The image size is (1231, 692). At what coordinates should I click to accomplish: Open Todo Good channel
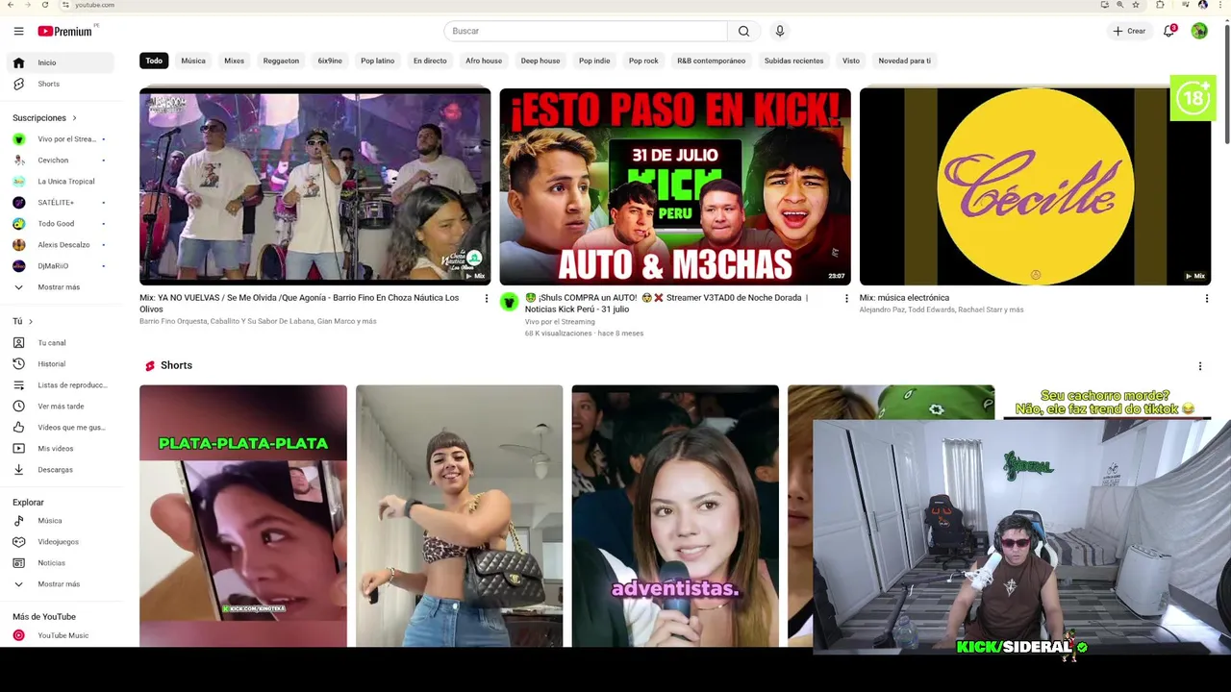(x=60, y=224)
